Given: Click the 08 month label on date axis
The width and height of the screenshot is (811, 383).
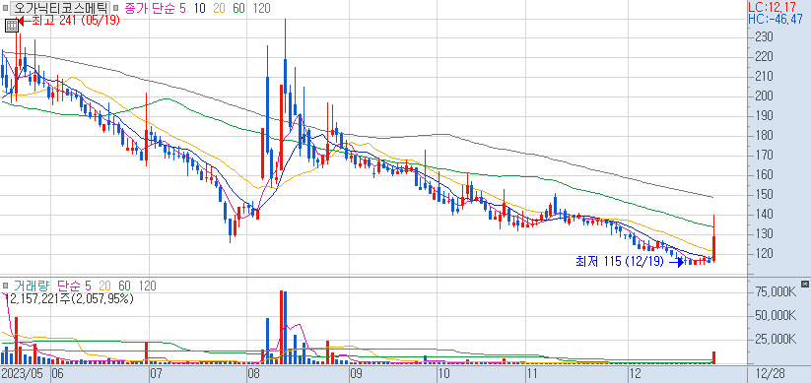Looking at the screenshot, I should (253, 373).
